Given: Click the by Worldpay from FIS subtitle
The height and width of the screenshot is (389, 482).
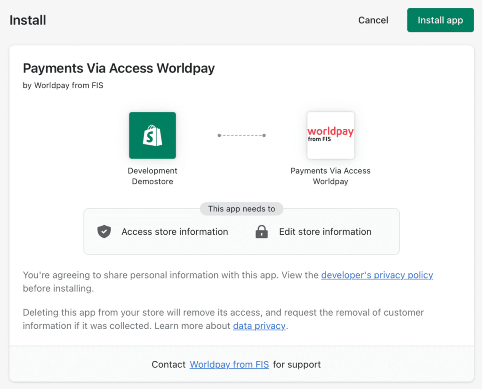Looking at the screenshot, I should [x=63, y=85].
